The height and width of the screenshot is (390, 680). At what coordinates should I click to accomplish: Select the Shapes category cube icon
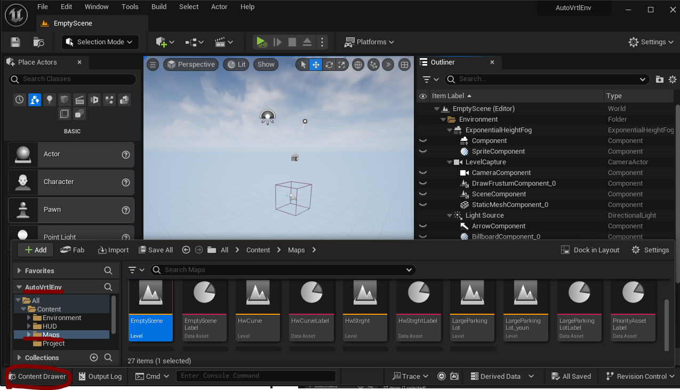(65, 100)
